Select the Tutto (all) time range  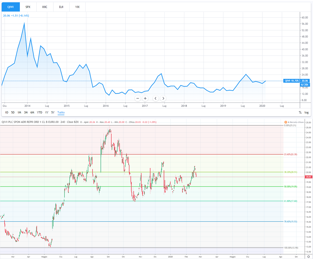(61, 112)
